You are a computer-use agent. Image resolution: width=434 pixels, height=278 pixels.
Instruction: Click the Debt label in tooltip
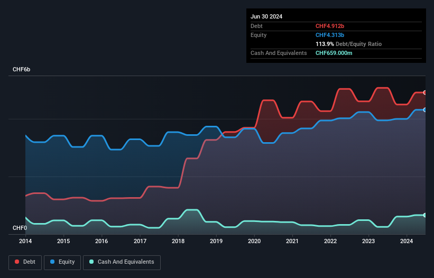[256, 26]
